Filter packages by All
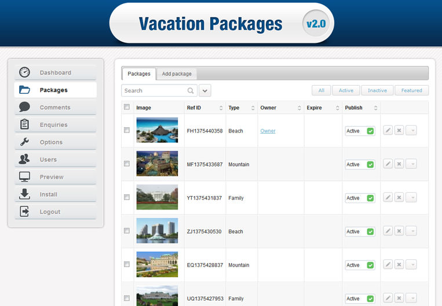Screen dimensions: 442x306 point(322,90)
